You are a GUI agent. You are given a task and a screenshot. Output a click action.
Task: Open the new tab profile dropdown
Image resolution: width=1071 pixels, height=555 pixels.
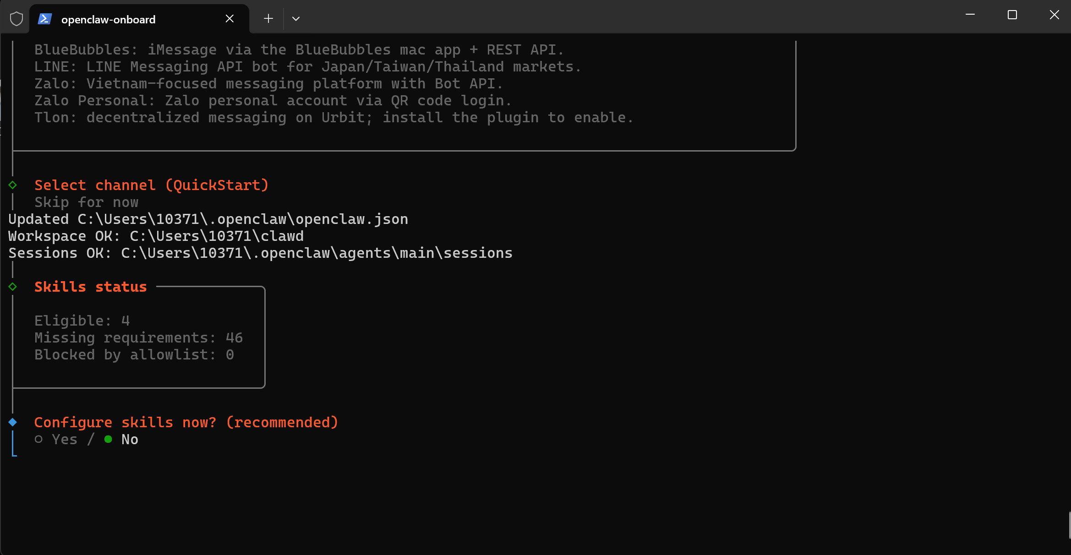click(x=296, y=19)
